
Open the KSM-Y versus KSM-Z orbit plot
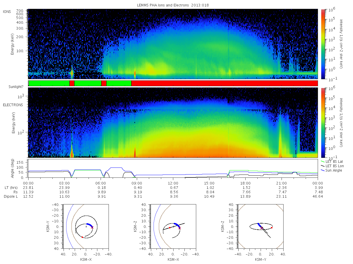point(261,226)
